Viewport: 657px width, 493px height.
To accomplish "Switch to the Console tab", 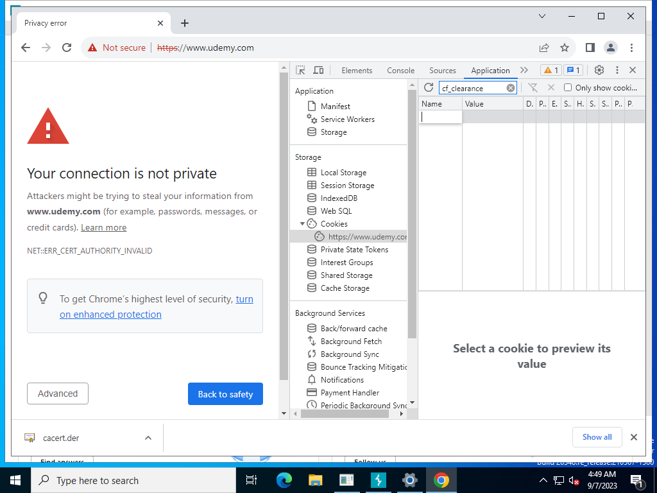I will tap(400, 71).
